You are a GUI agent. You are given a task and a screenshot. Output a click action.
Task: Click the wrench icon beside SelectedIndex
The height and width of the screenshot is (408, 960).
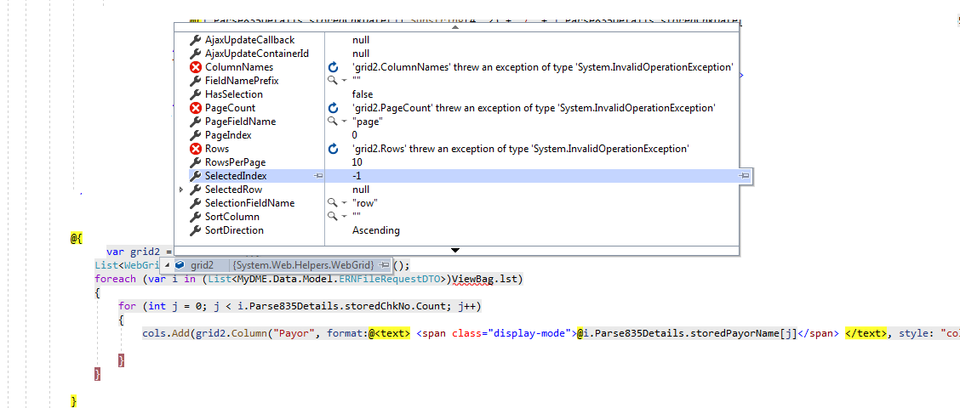tap(195, 176)
